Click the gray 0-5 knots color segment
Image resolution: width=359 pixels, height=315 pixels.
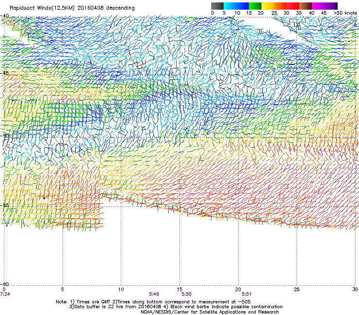click(x=217, y=6)
